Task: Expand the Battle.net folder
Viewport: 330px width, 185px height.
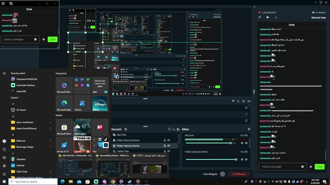Action: tap(51, 141)
